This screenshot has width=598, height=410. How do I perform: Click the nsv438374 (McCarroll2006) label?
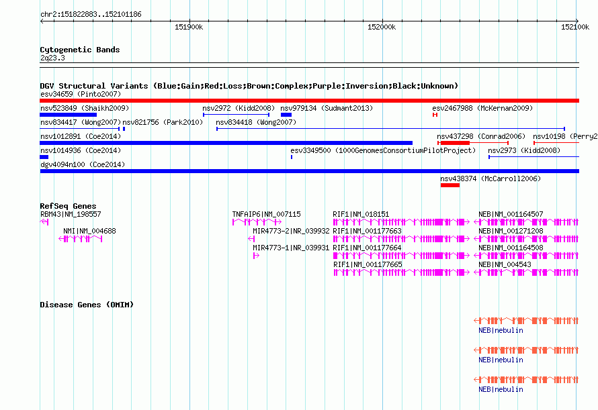490,178
